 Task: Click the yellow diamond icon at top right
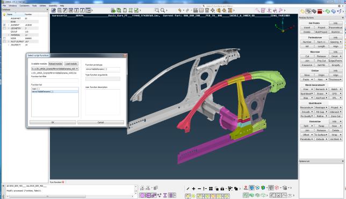302,11
